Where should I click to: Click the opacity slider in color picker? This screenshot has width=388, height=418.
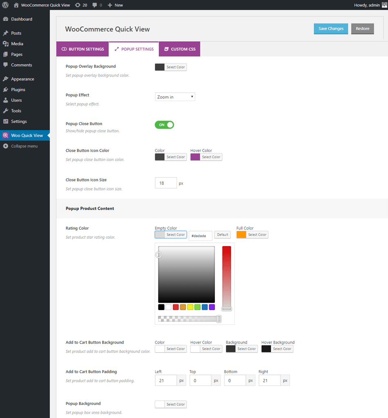coord(190,319)
